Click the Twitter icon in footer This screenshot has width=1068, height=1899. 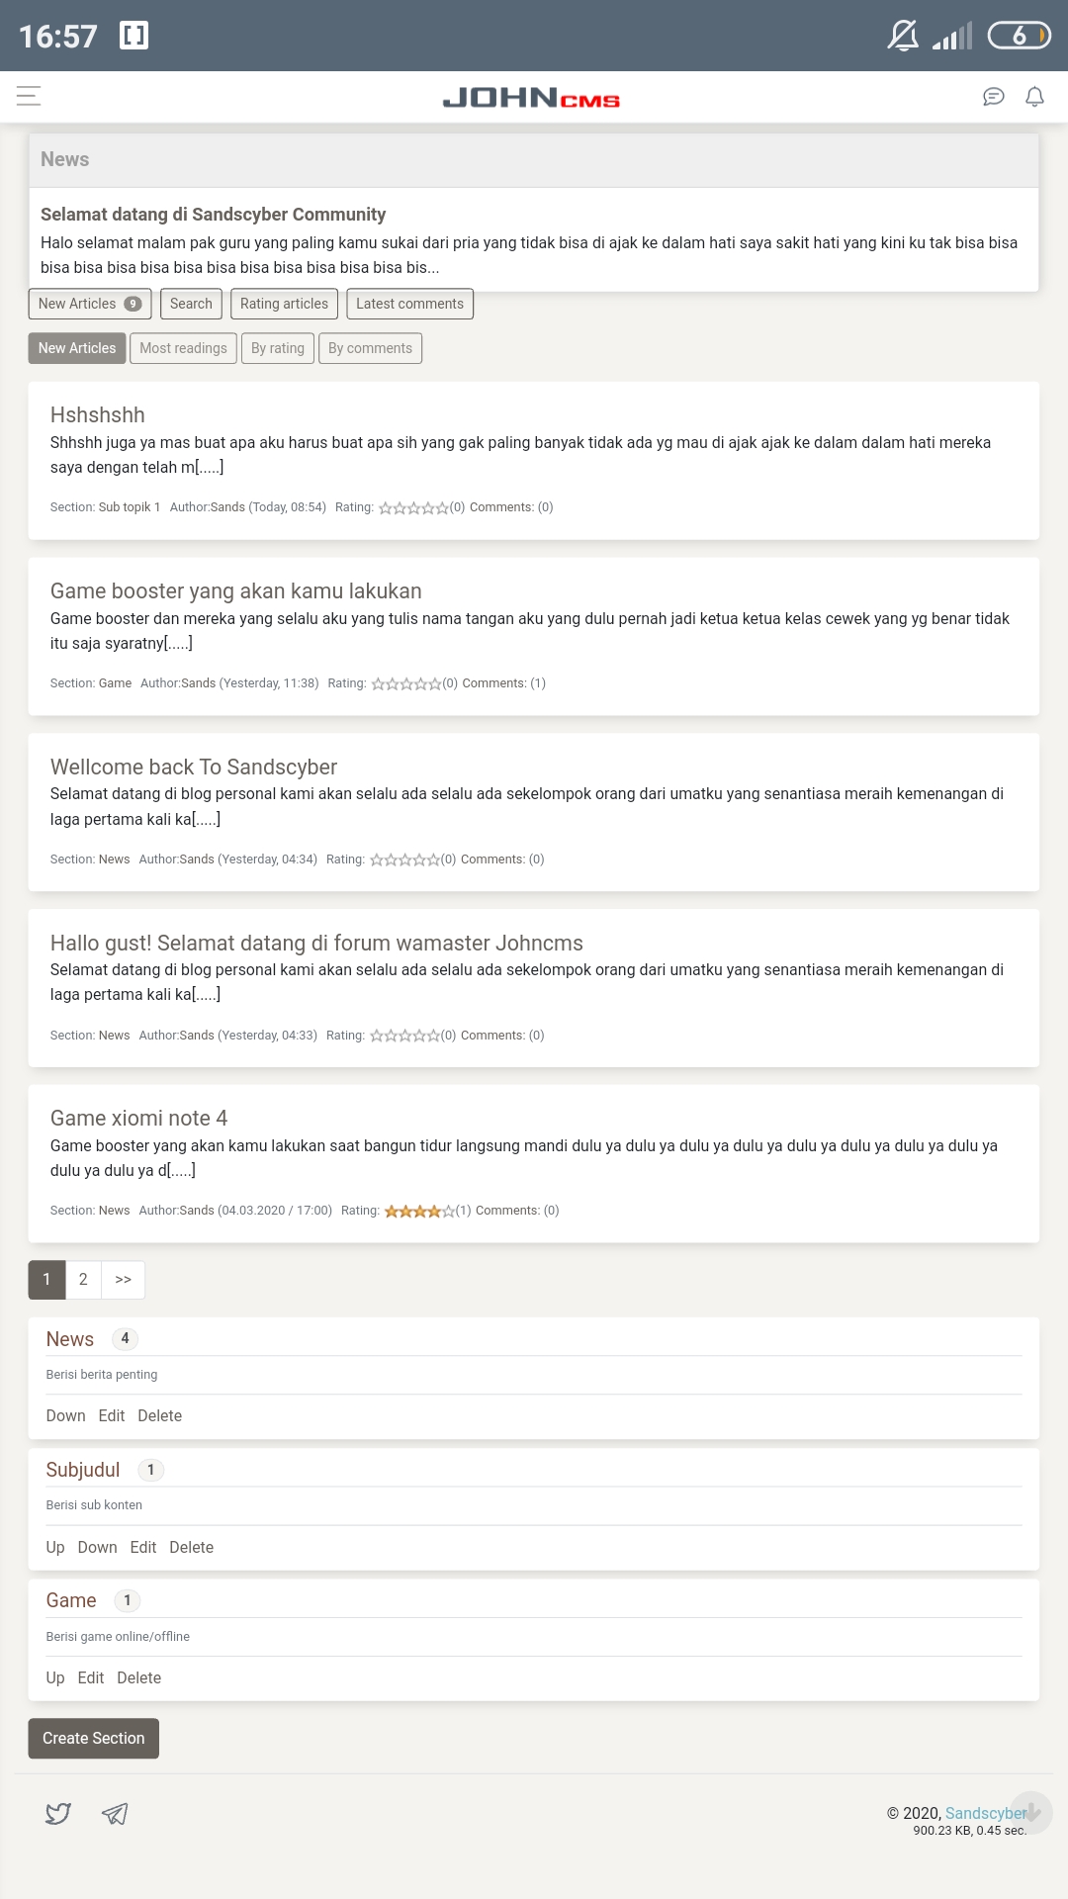pos(58,1813)
